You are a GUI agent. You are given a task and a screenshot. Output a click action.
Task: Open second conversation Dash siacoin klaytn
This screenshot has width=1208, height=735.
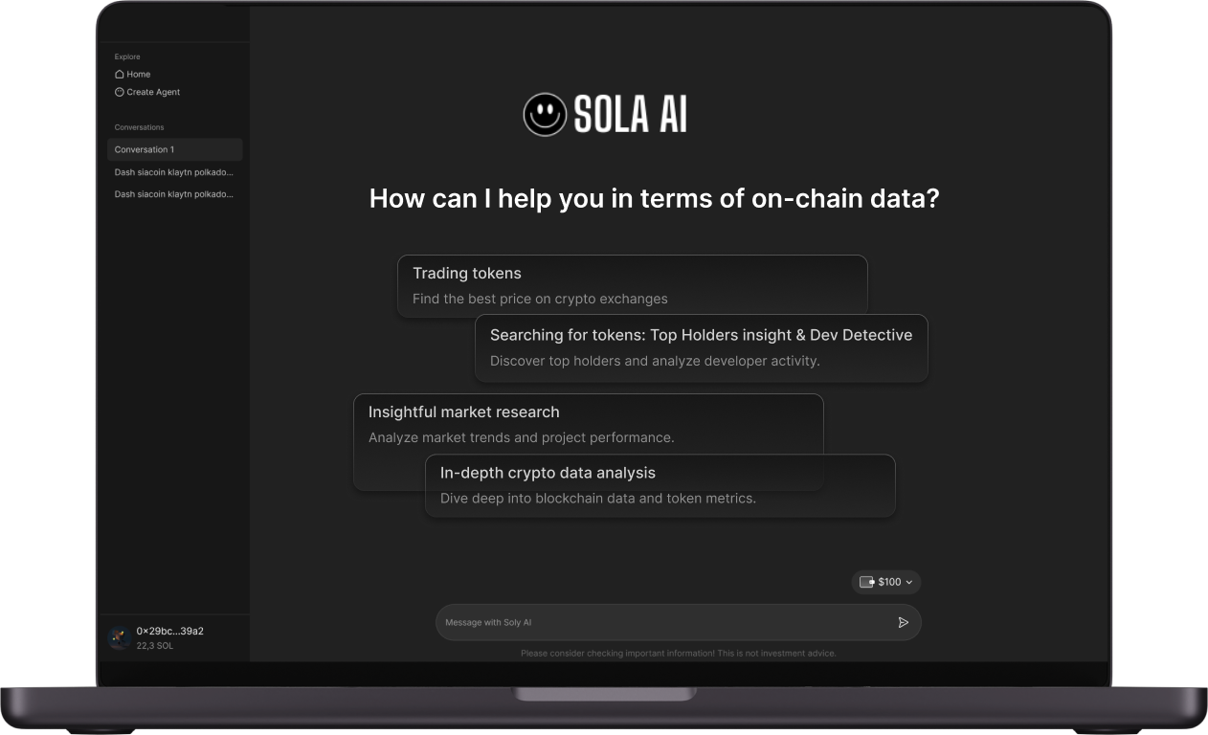175,172
